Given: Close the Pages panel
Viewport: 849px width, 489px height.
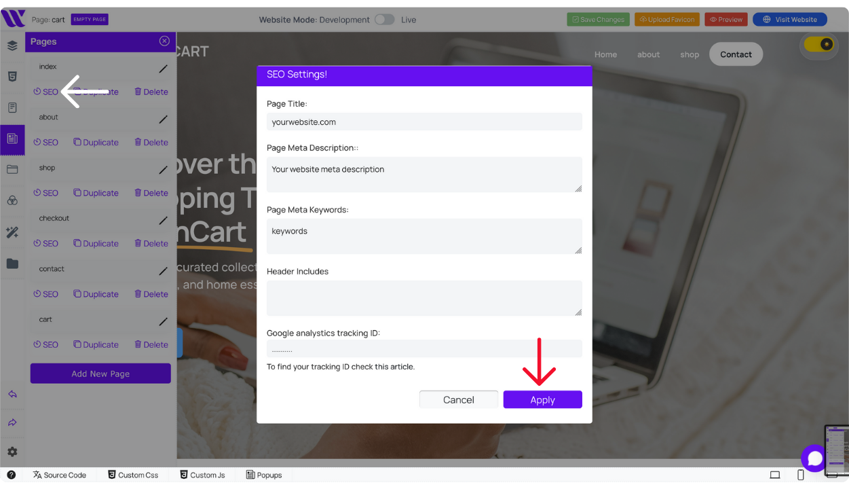Looking at the screenshot, I should click(164, 41).
